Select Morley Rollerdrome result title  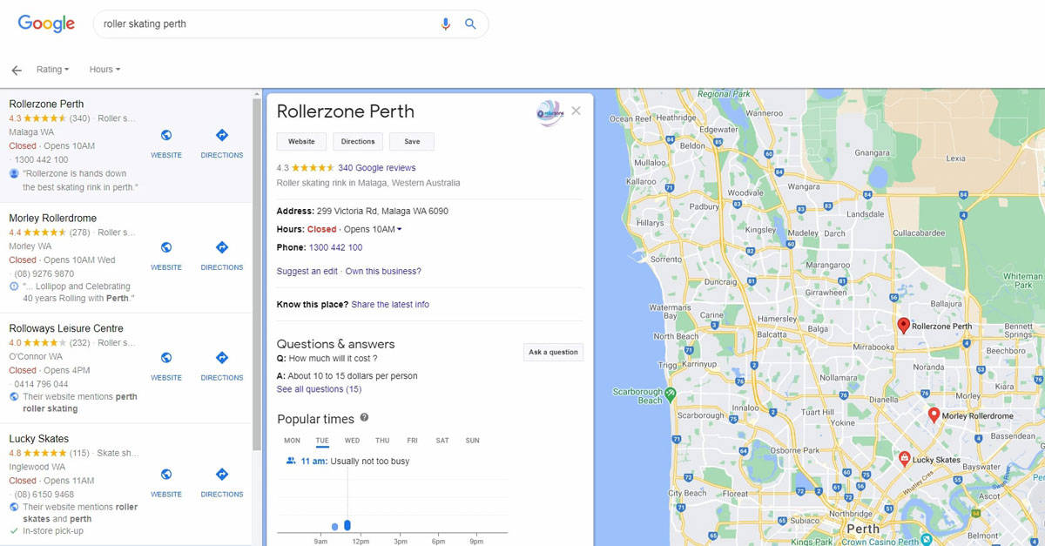pyautogui.click(x=52, y=218)
